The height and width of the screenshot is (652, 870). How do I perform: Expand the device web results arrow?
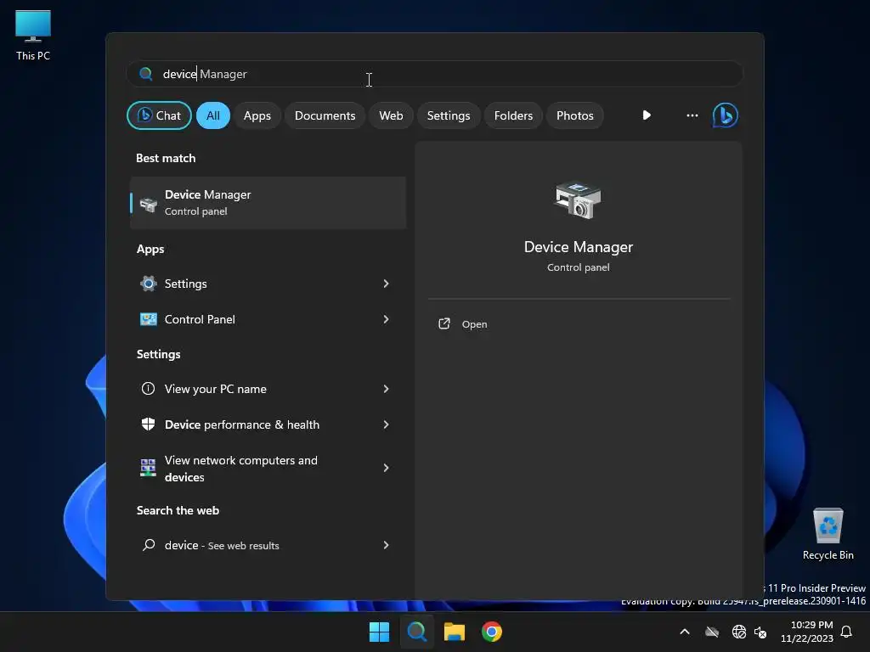[387, 545]
